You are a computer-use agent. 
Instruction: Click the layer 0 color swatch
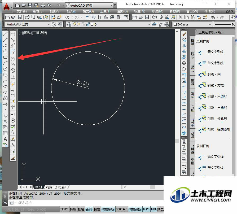(92, 24)
